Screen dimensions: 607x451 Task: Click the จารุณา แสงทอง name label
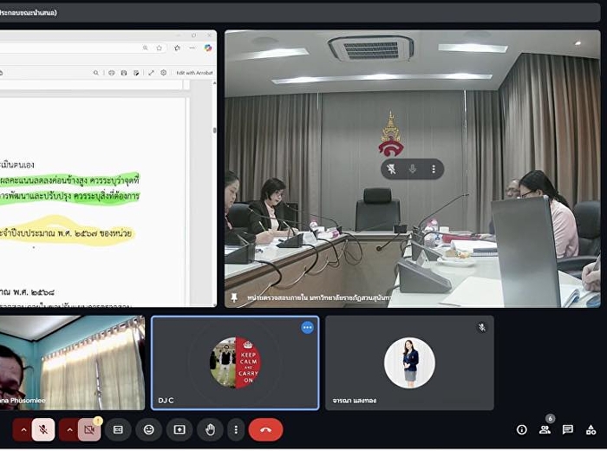(354, 401)
